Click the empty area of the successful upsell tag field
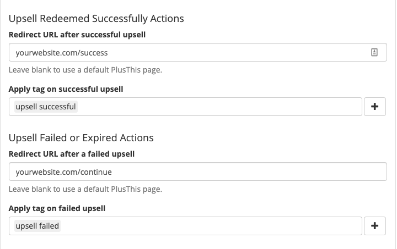Screen dimensions: 397x249 219,107
